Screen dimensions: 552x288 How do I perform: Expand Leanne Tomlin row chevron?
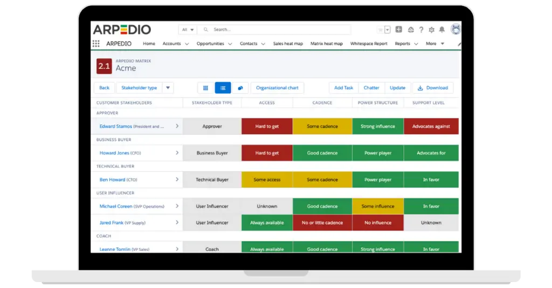[177, 249]
